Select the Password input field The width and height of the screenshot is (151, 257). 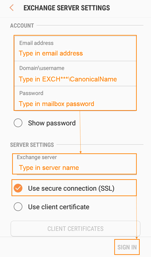point(75,98)
